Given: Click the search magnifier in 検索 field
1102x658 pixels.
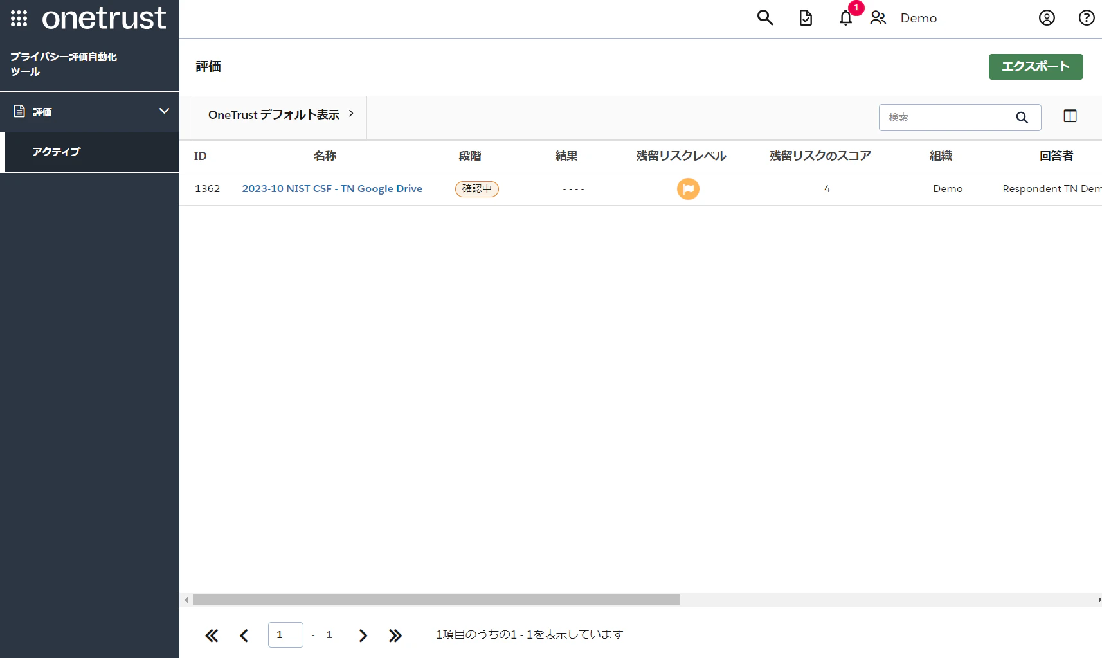Looking at the screenshot, I should (x=1022, y=118).
